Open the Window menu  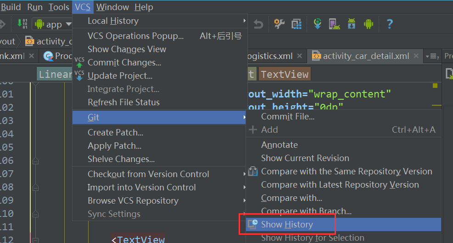coord(112,7)
